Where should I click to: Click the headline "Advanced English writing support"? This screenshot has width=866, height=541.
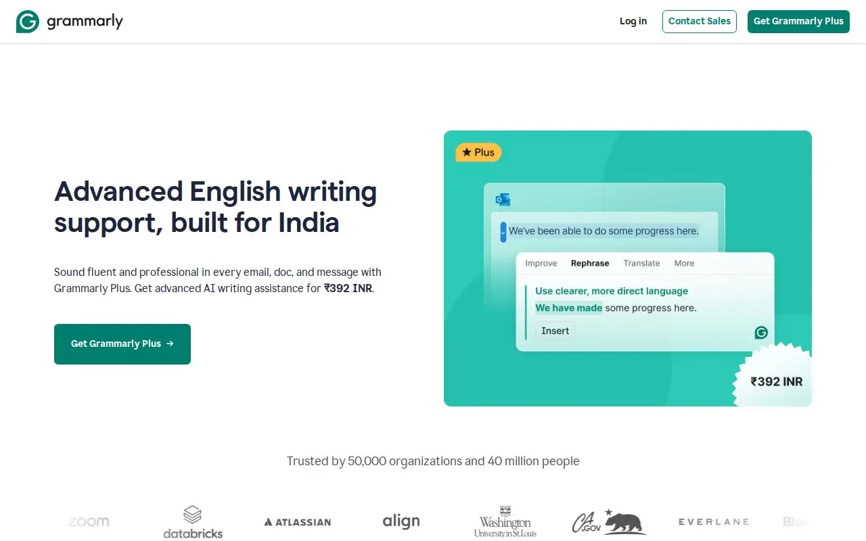pos(215,207)
